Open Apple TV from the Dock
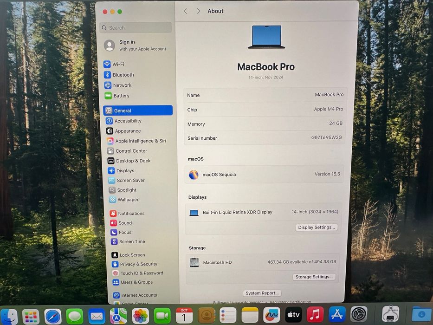433x325 pixels. pos(293,314)
